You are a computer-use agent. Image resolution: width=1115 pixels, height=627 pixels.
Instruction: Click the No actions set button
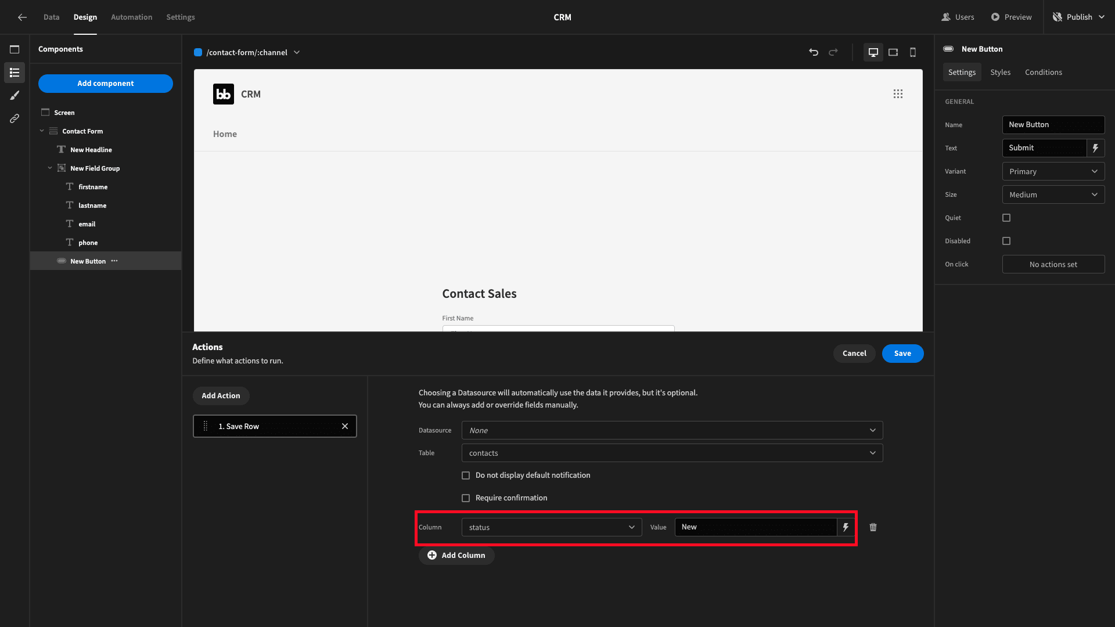(1053, 264)
